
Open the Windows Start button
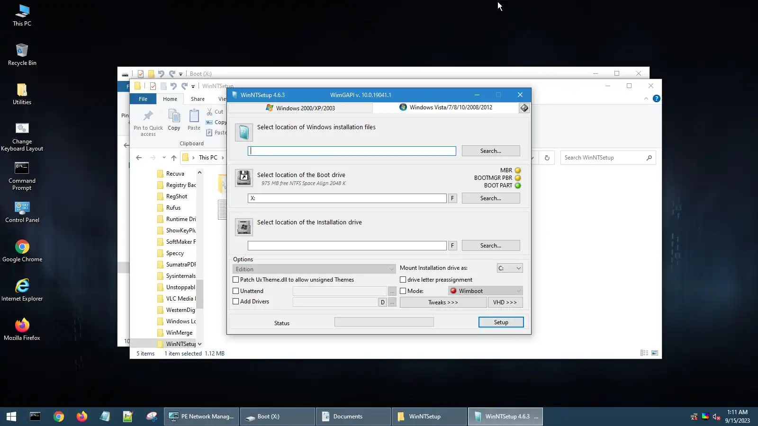tap(11, 417)
